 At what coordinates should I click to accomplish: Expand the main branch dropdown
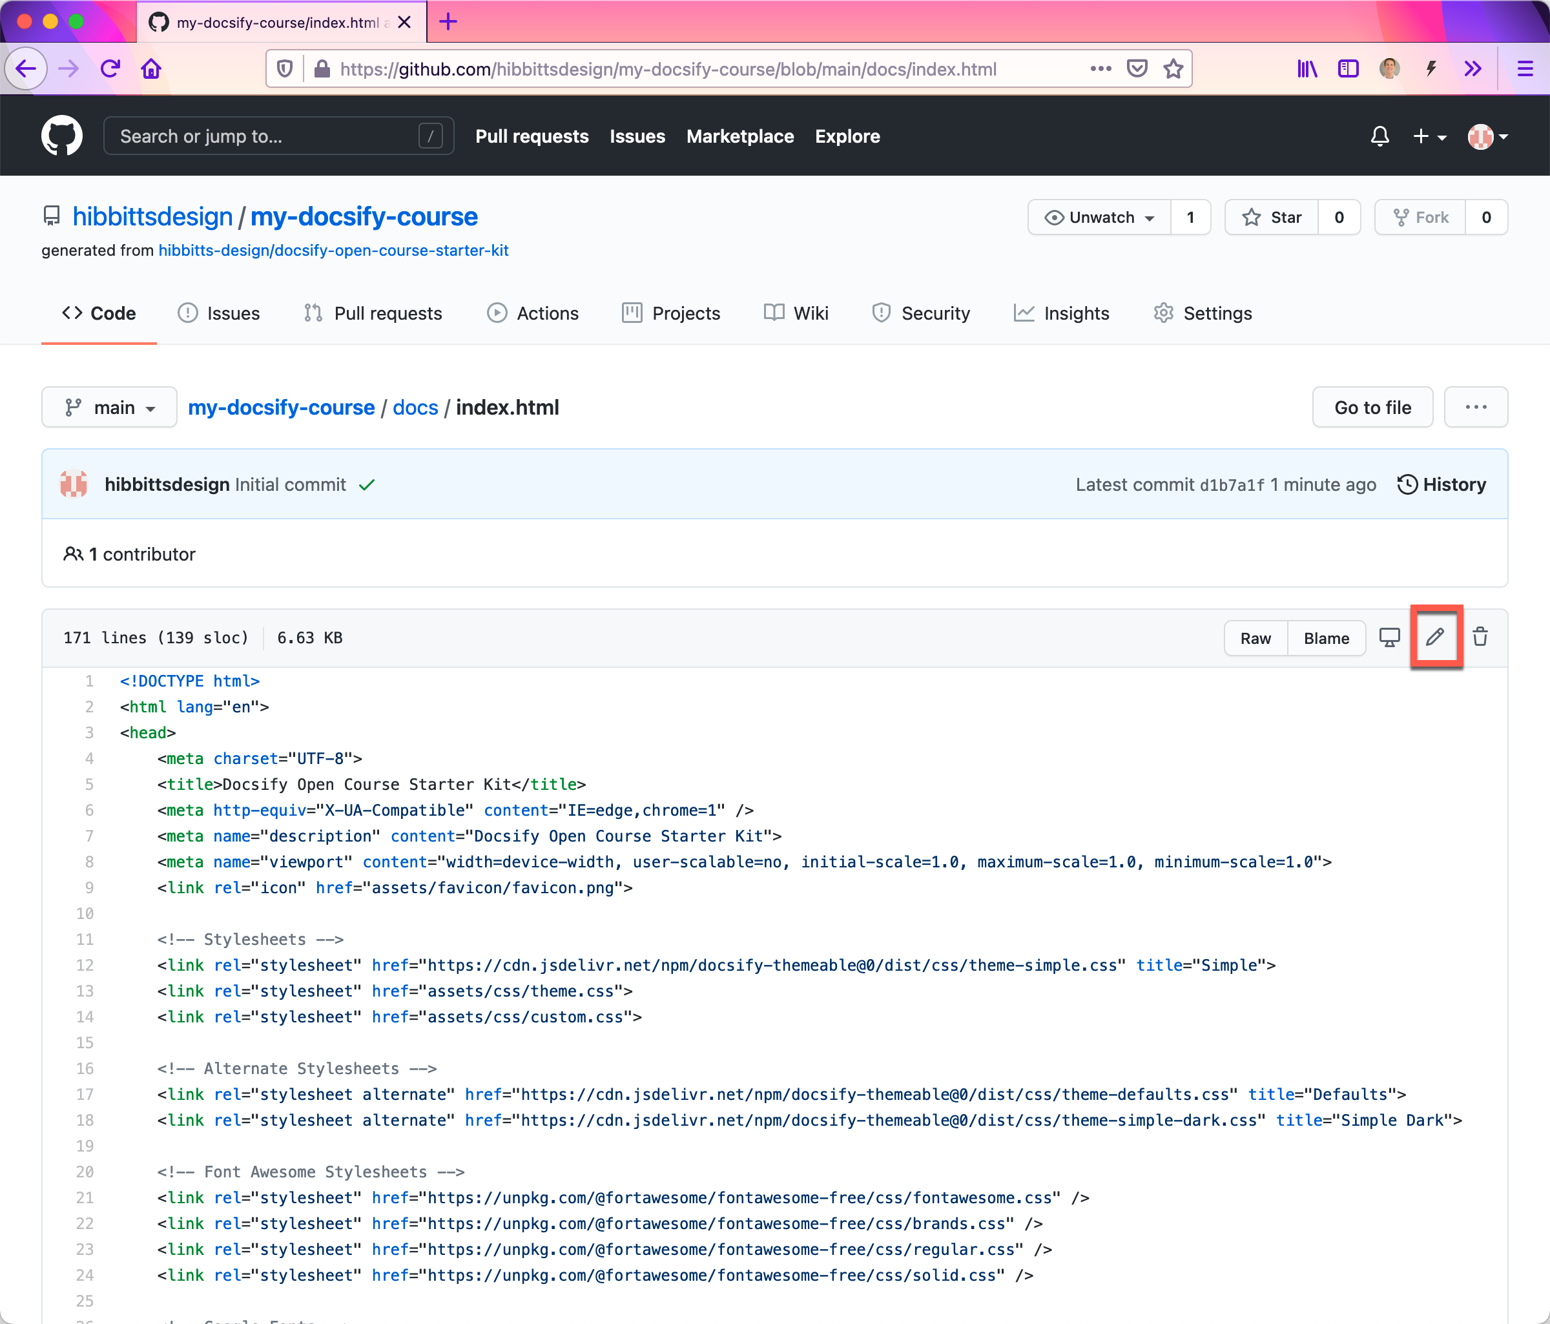coord(109,408)
